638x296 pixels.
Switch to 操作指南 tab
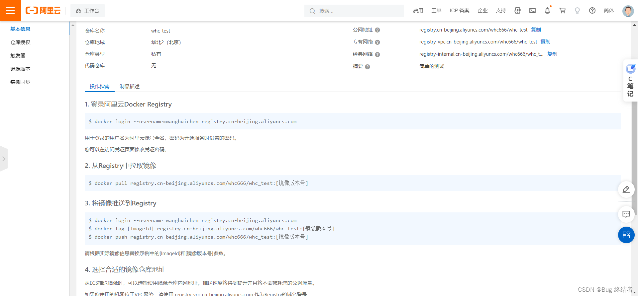[100, 87]
